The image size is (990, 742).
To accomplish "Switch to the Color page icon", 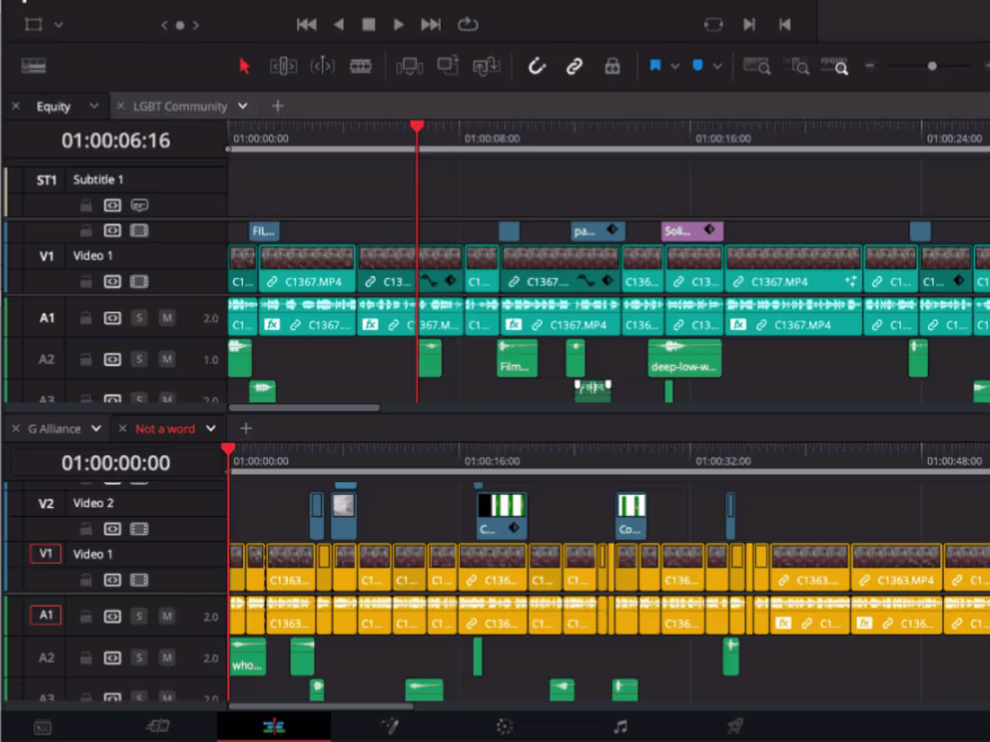I will click(x=504, y=727).
